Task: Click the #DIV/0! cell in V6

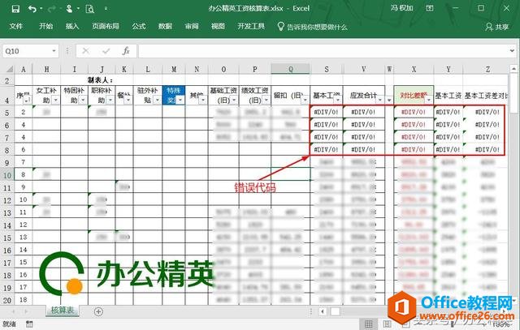Action: (363, 124)
